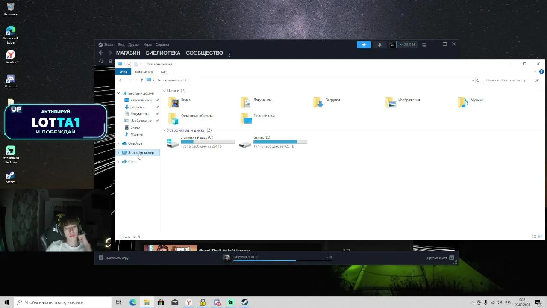
Task: Open the Музыка folder icon
Action: click(463, 102)
